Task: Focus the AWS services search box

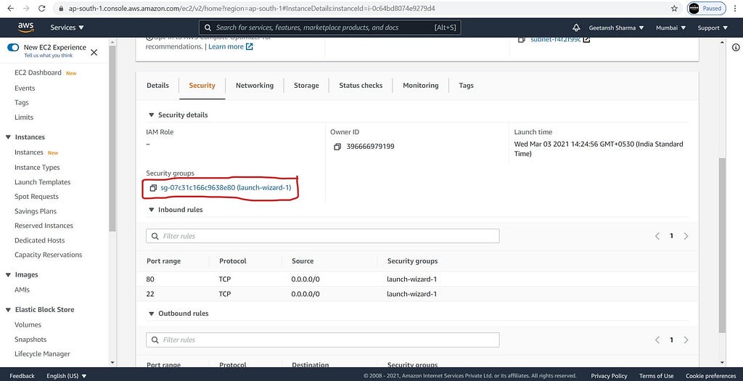Action: [x=329, y=28]
